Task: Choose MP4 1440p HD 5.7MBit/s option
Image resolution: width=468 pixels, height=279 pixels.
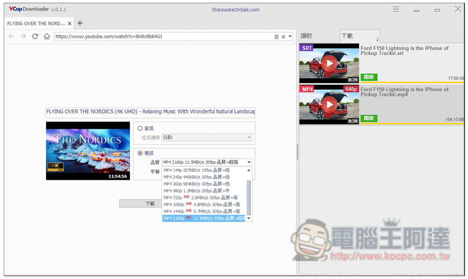Action: [205, 211]
